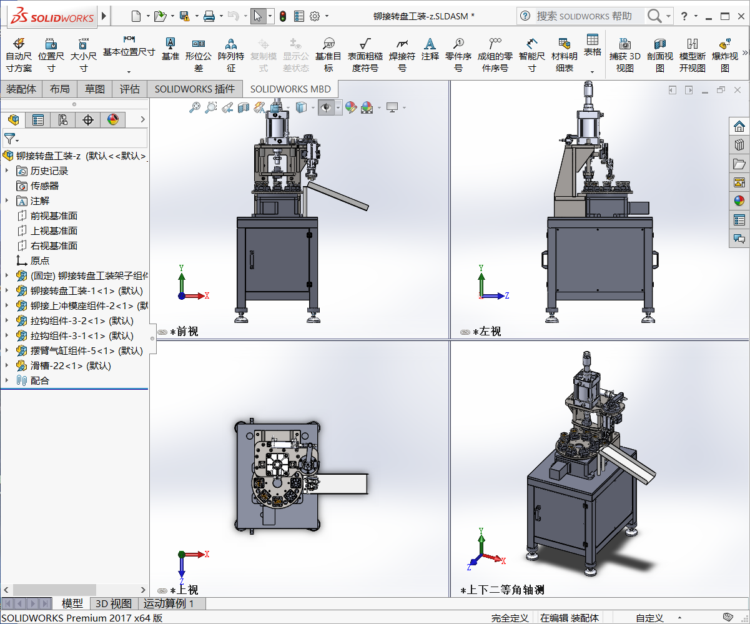This screenshot has height=624, width=750.
Task: Select the Smart Dimension (智能尺寸) tool
Action: 532,55
